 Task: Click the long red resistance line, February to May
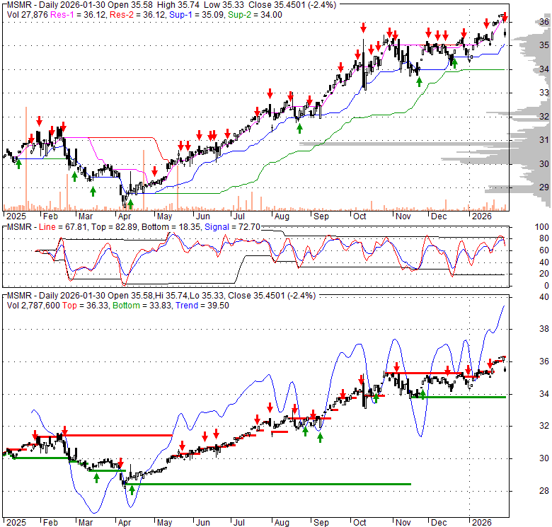point(120,435)
